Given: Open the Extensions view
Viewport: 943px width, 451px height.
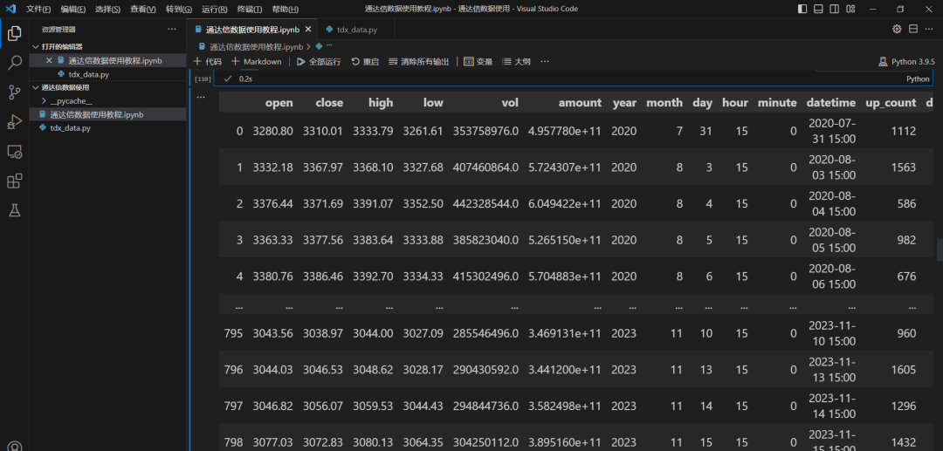Looking at the screenshot, I should (x=15, y=181).
